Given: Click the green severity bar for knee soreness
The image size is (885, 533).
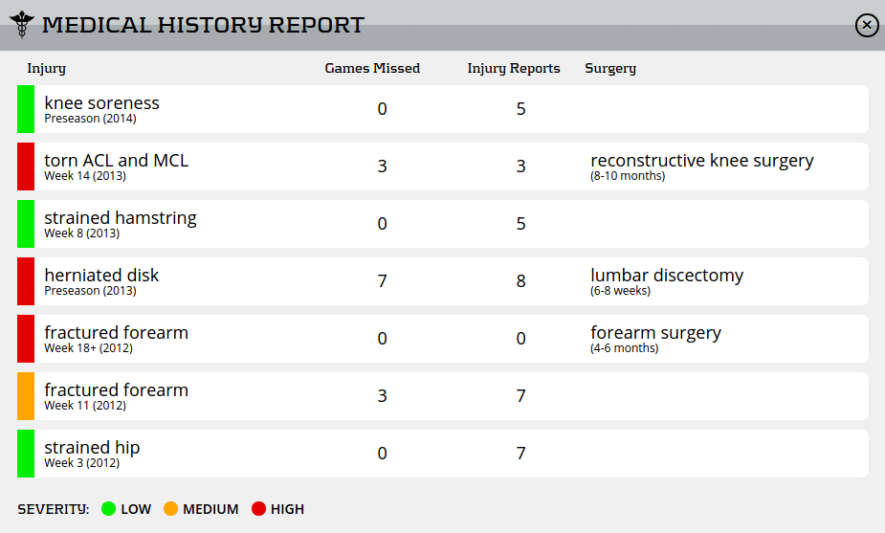Looking at the screenshot, I should (x=26, y=109).
